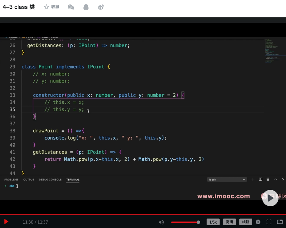Select the TERMINAL panel tab

tap(73, 180)
